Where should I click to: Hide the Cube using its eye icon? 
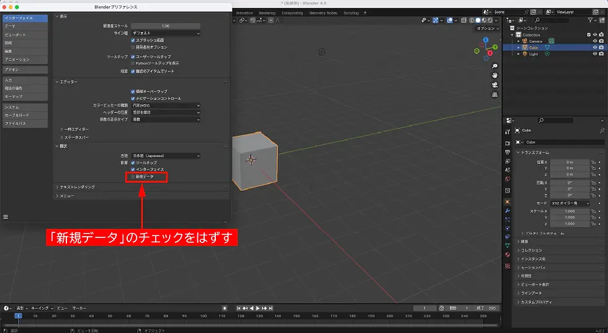[x=595, y=47]
